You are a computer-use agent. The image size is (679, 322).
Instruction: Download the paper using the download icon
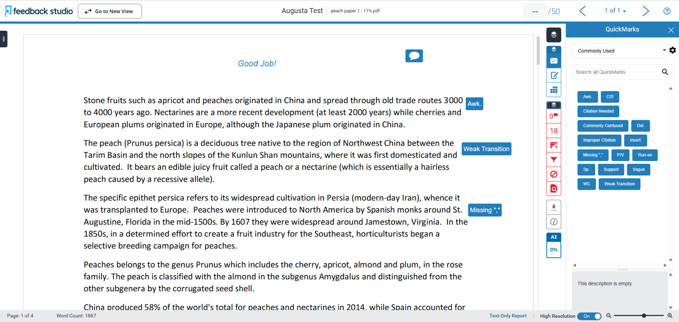pyautogui.click(x=553, y=207)
